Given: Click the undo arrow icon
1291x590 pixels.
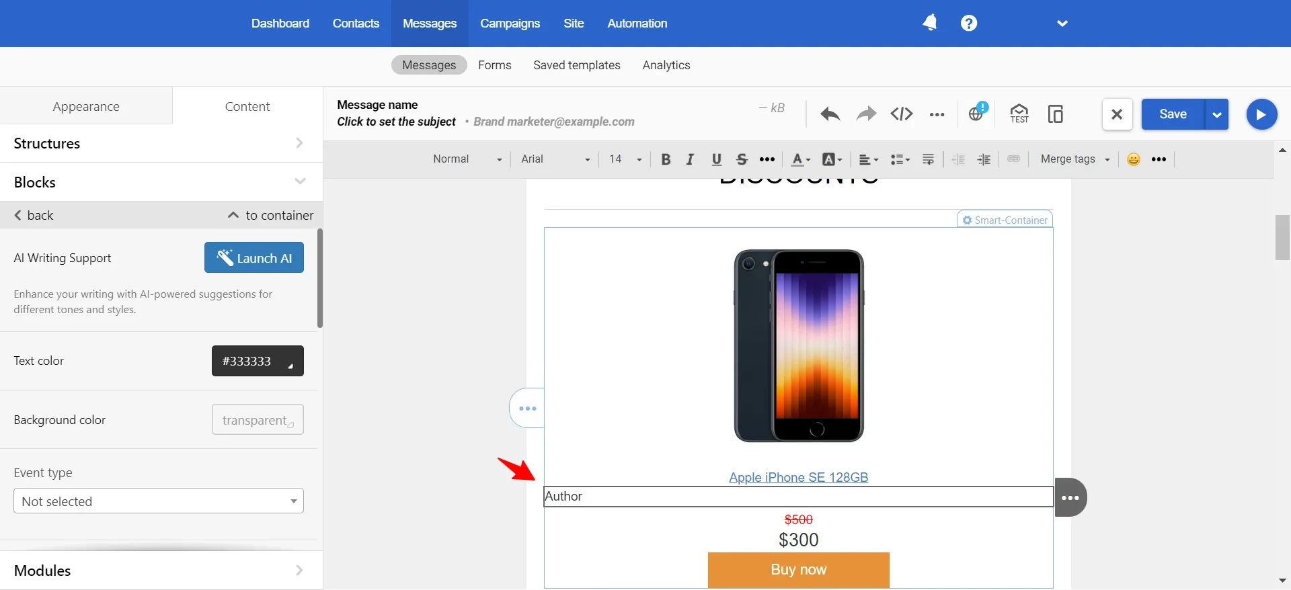Looking at the screenshot, I should 830,114.
